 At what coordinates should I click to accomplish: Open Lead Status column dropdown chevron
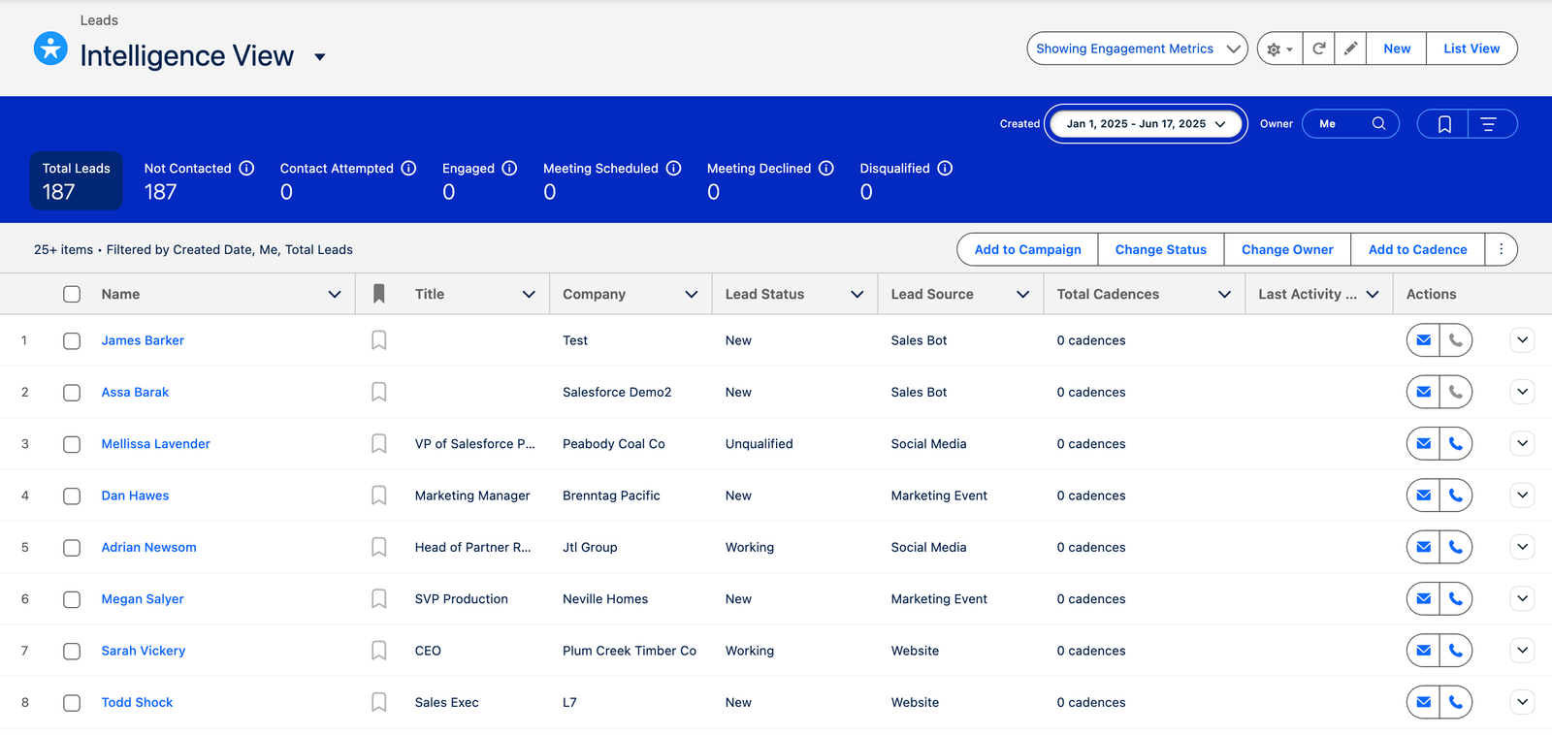(857, 294)
